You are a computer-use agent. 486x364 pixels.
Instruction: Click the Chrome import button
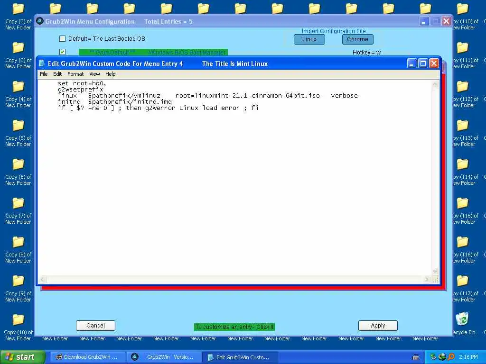[358, 39]
